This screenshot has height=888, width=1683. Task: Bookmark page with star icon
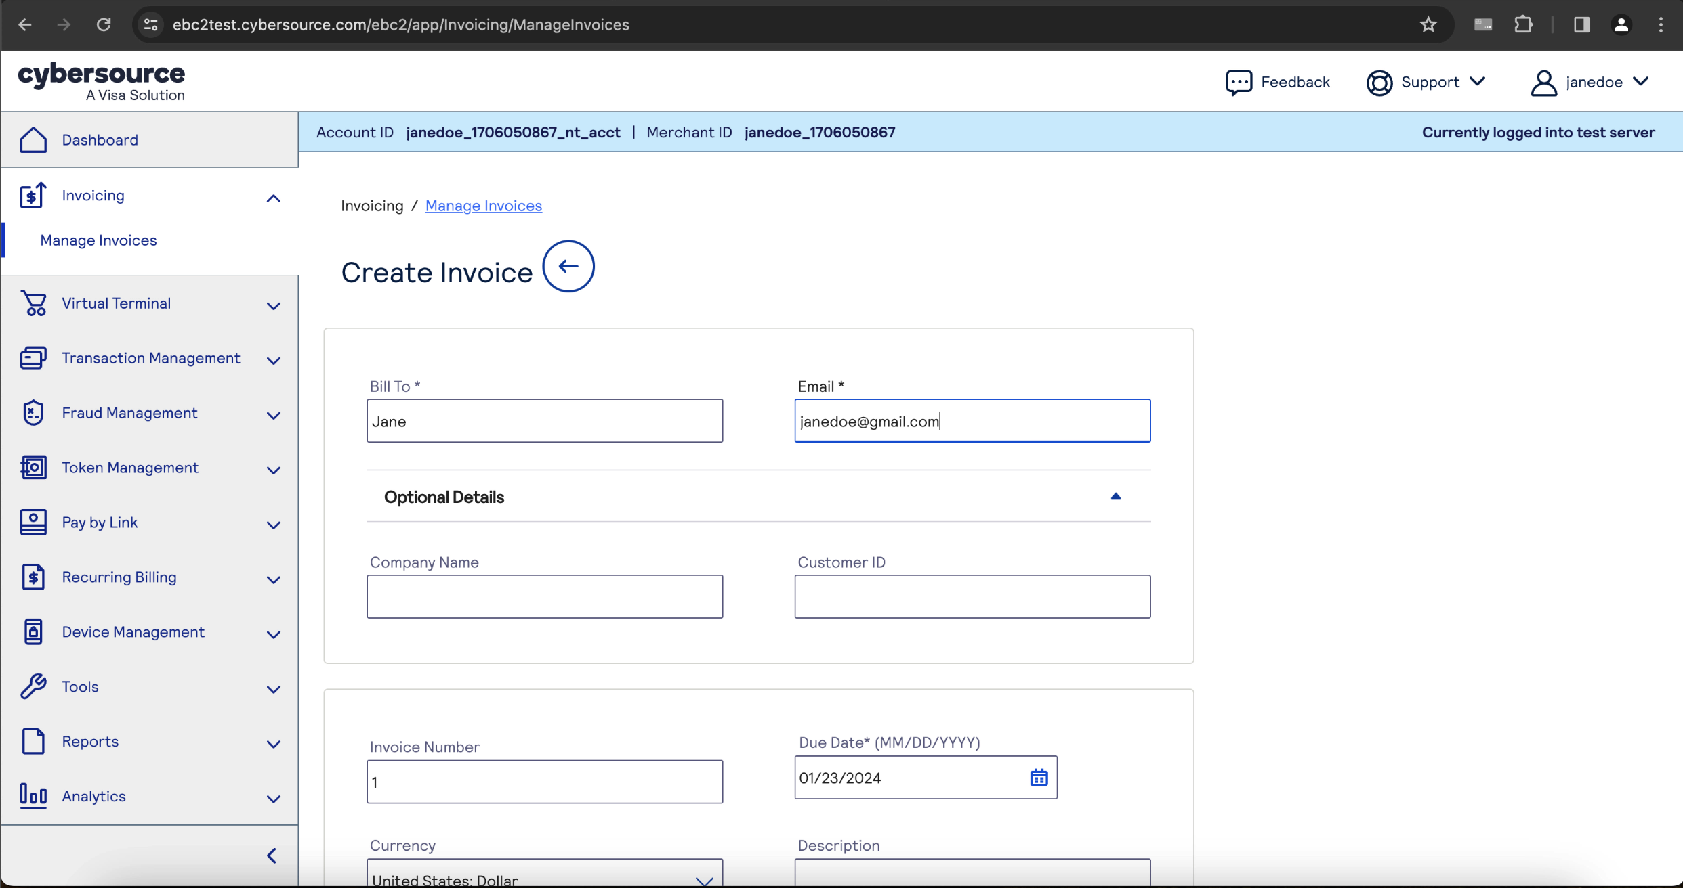pos(1428,25)
